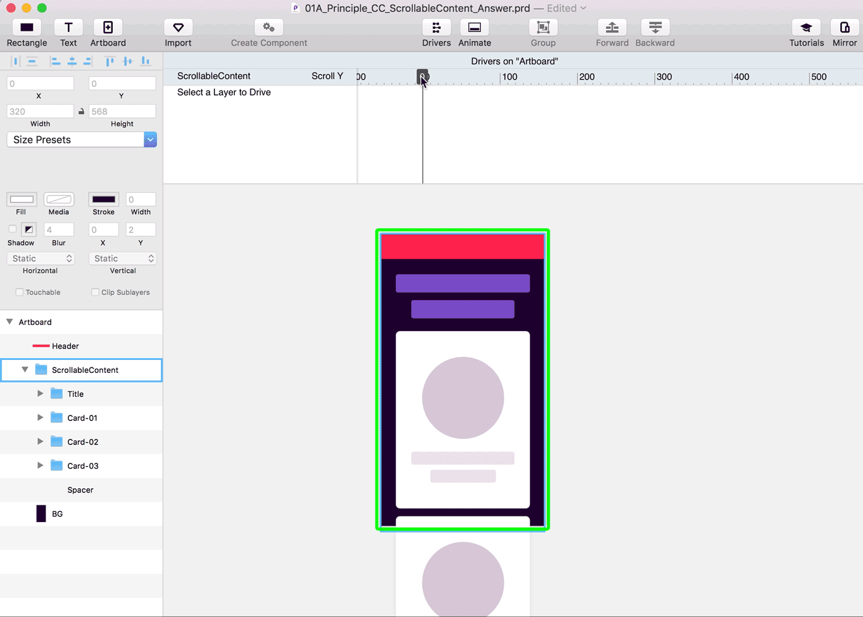The image size is (863, 617).
Task: Click the 400 mark on the ruler
Action: pos(742,77)
